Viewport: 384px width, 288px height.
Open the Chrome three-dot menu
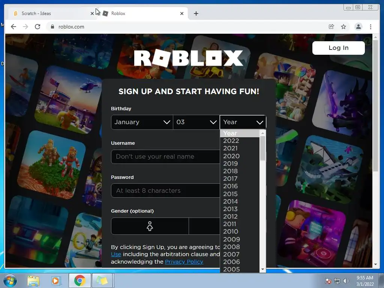[370, 27]
